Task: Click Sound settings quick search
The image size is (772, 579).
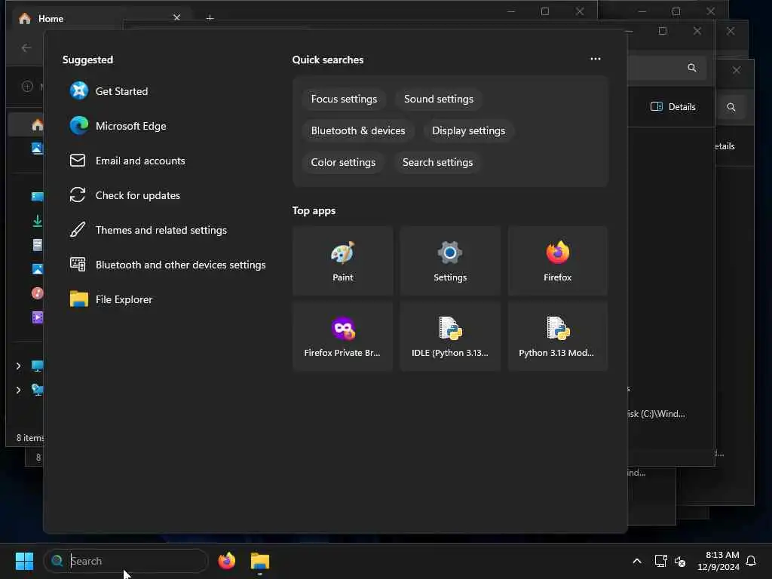Action: [438, 99]
